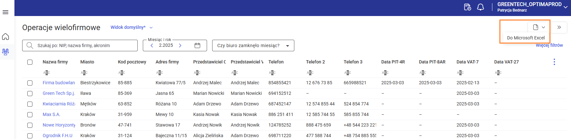The width and height of the screenshot is (571, 140).
Task: Check the Nowe Horyzonty row checkbox
Action: (30, 125)
